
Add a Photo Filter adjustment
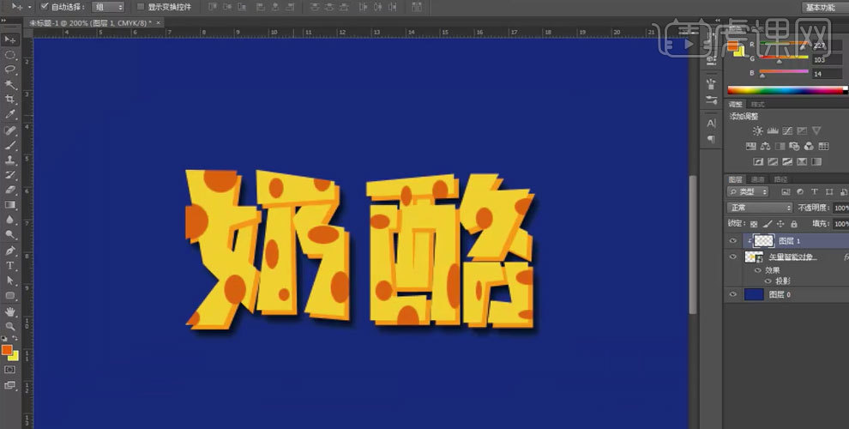tap(794, 146)
